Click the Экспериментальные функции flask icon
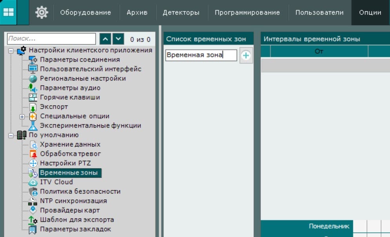 coord(33,126)
